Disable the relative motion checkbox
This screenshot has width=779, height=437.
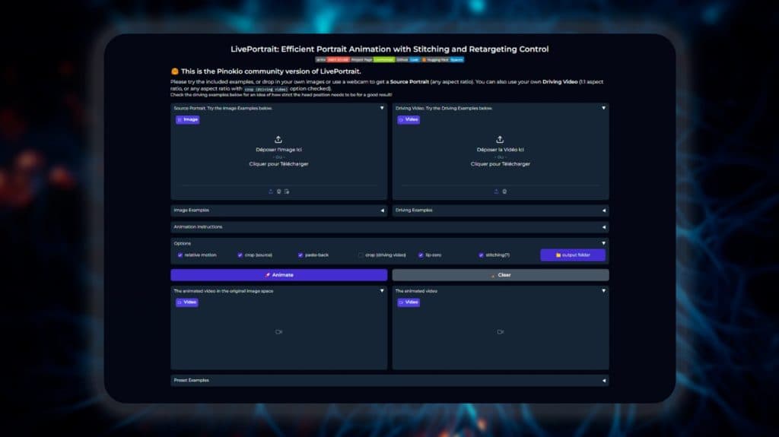coord(180,255)
